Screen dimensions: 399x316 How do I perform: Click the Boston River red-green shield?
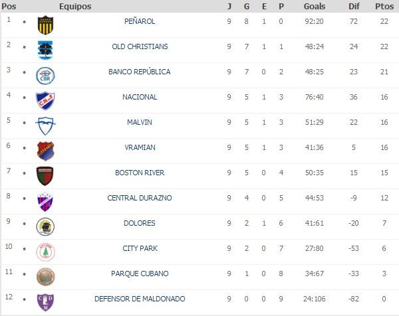[45, 176]
